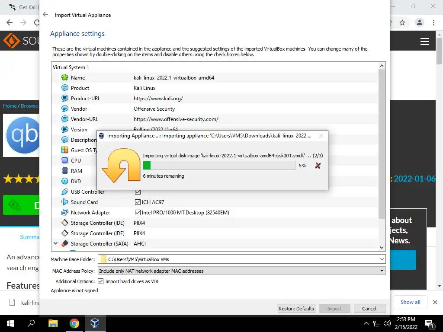Open the Machine Base Folder dropdown

(x=382, y=259)
